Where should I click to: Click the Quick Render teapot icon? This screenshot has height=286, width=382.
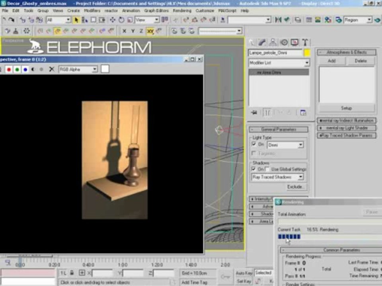tap(378, 20)
